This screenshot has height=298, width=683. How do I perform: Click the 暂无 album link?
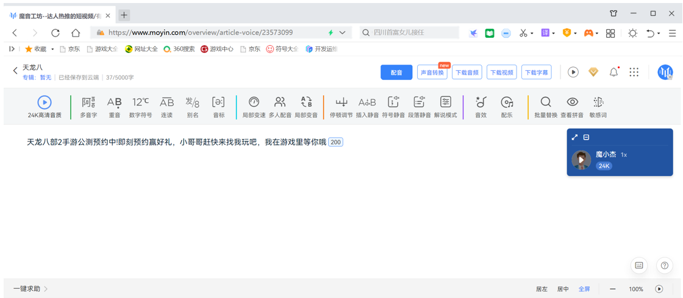point(46,77)
